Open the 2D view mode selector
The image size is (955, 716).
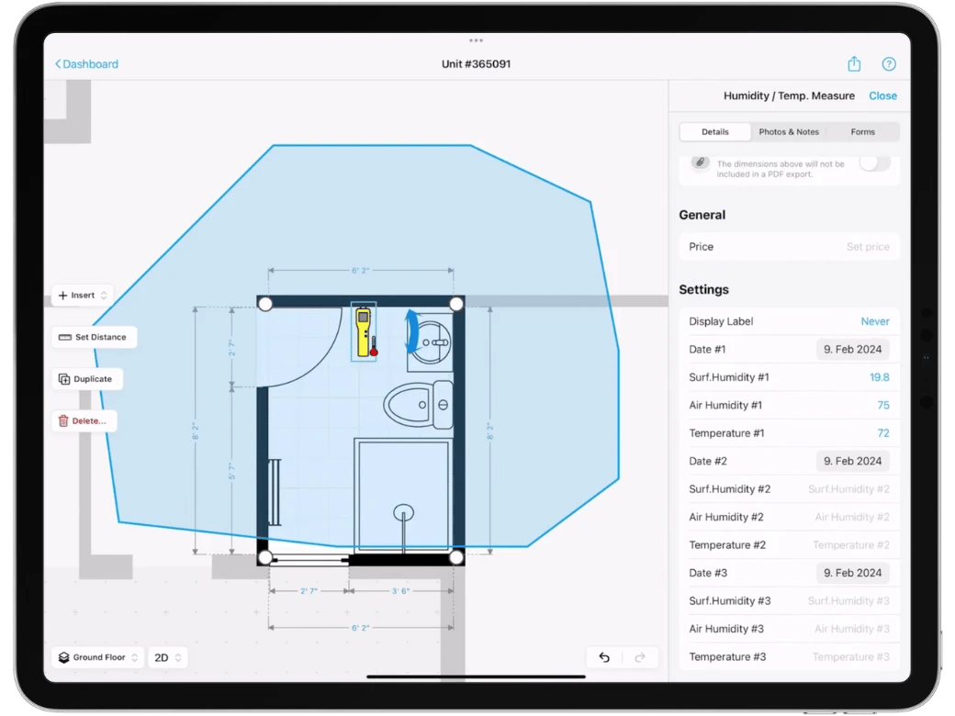tap(168, 657)
